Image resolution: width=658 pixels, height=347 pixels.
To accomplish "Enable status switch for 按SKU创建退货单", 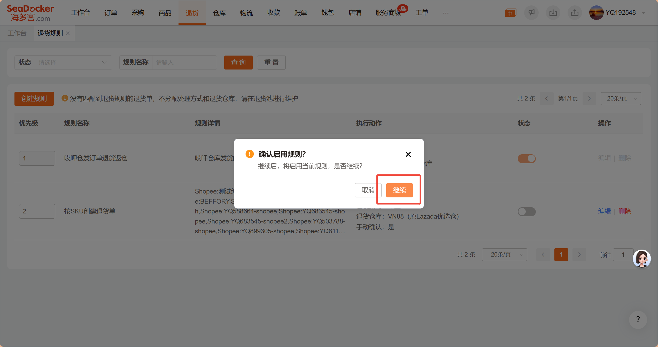I will tap(527, 212).
